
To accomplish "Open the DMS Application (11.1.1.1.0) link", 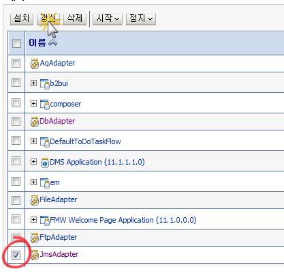I will pos(97,162).
